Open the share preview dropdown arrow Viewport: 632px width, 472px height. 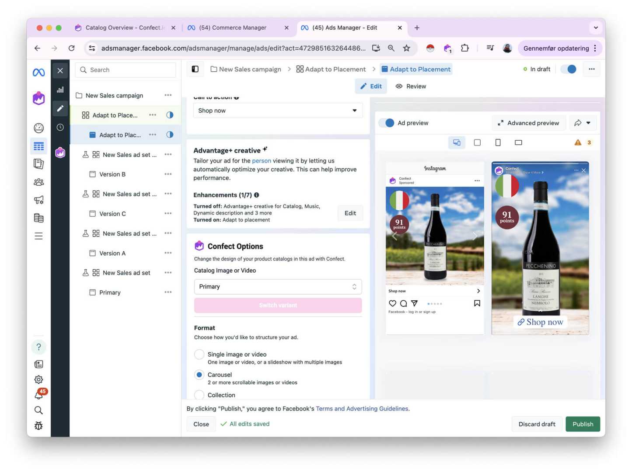[x=588, y=123]
